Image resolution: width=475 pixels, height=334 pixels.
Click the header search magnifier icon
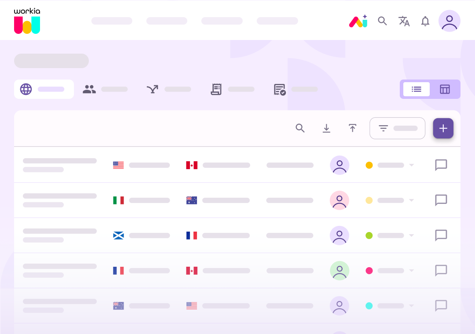tap(382, 21)
